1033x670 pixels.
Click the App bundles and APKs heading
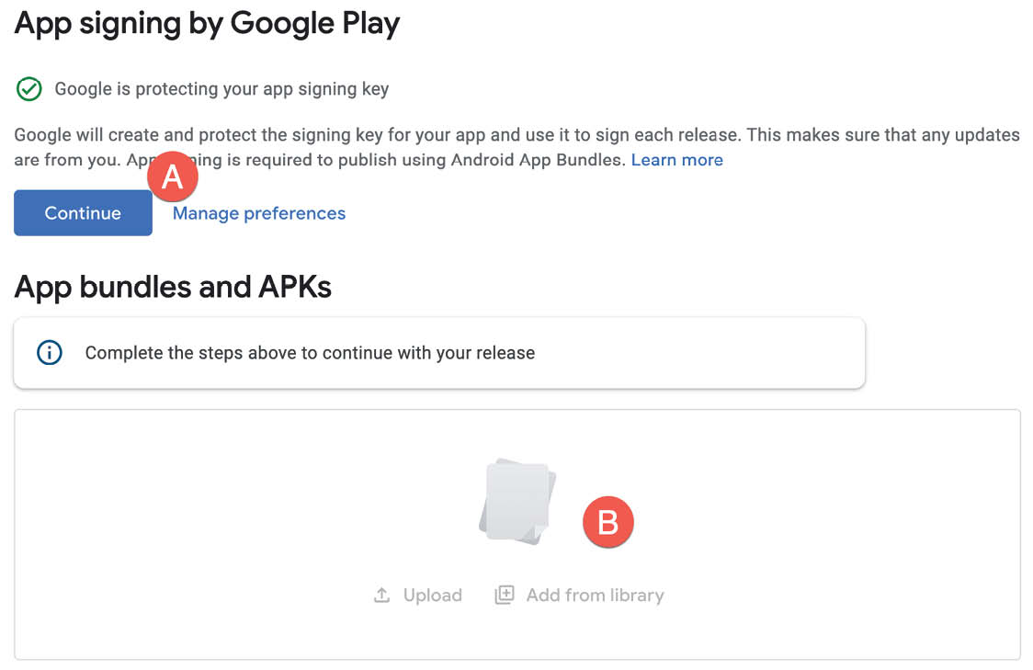pyautogui.click(x=173, y=288)
